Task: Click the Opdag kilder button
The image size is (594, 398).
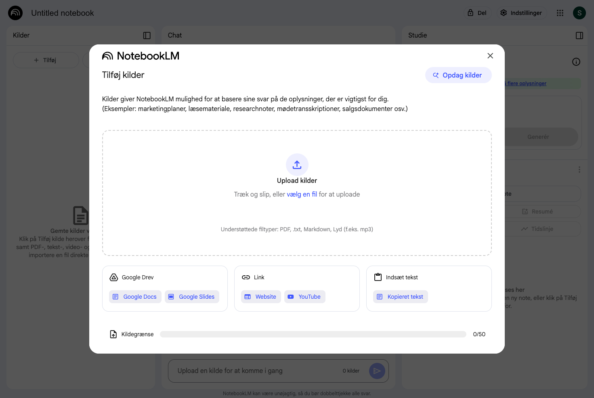Action: point(458,75)
